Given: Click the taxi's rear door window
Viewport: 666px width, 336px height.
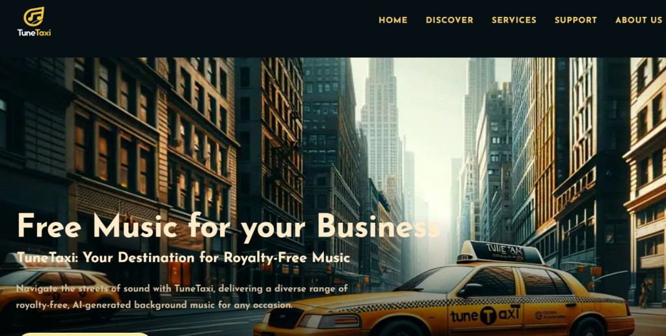Looking at the screenshot, I should coord(544,281).
